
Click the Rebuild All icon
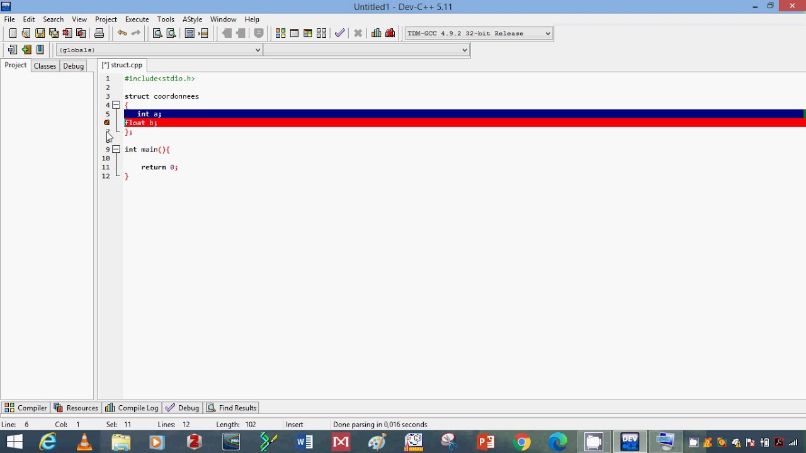322,33
